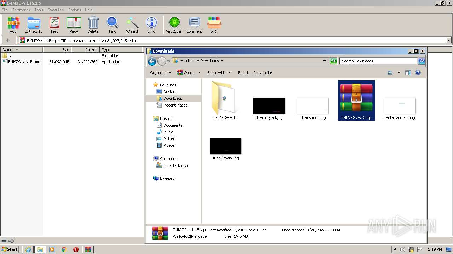Select the supplyradio.jpg thumbnail

[x=225, y=146]
